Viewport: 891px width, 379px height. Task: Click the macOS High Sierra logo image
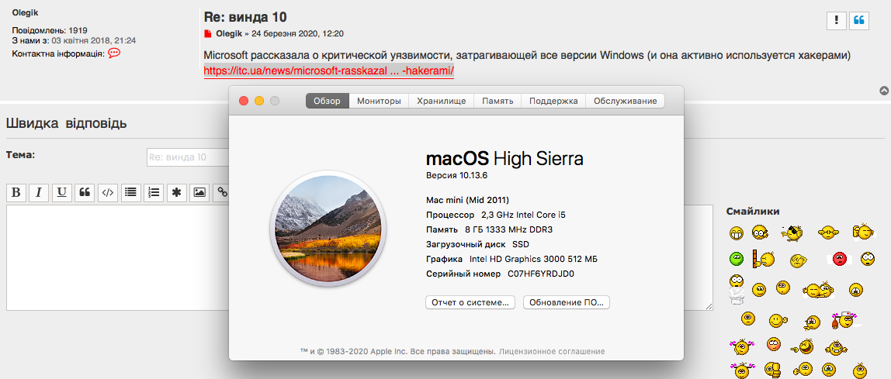(328, 228)
